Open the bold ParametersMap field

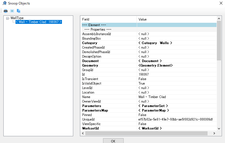click(x=95, y=110)
